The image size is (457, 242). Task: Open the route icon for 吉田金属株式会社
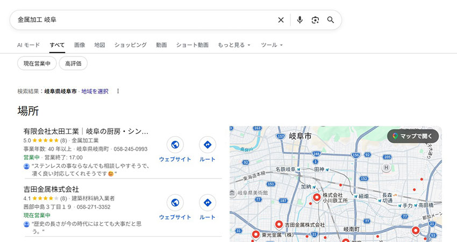tap(208, 203)
